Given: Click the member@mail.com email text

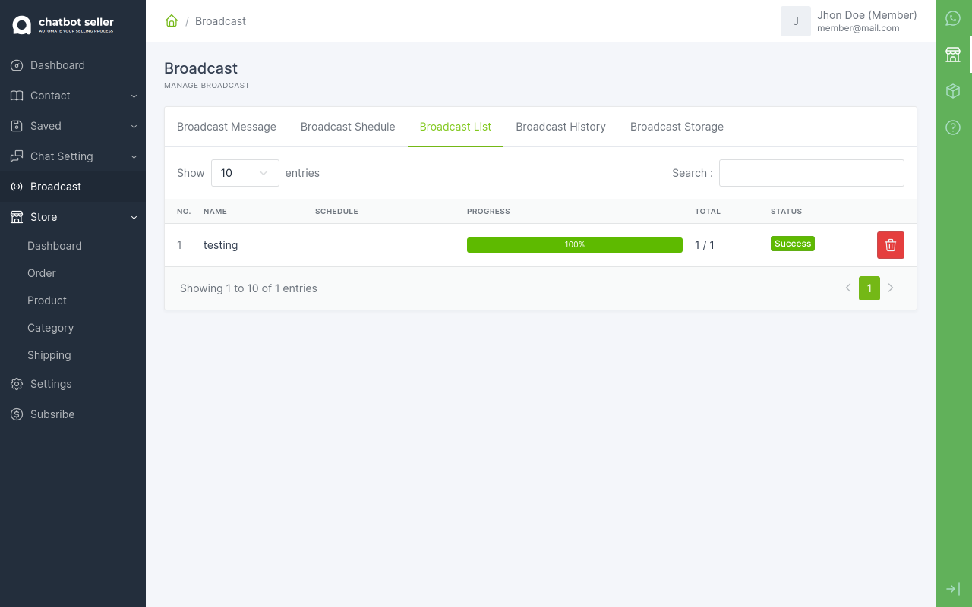Looking at the screenshot, I should click(x=858, y=28).
